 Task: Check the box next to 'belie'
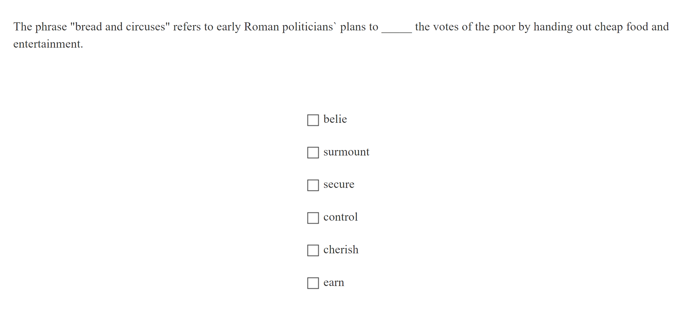313,120
